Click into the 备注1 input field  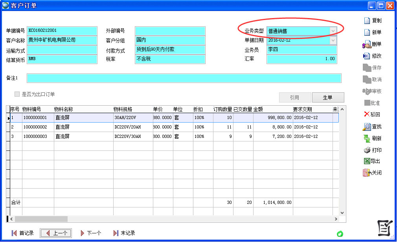pos(184,78)
